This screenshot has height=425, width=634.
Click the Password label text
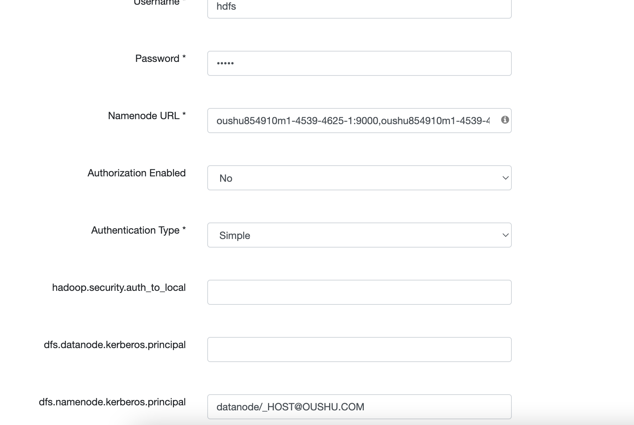[160, 58]
